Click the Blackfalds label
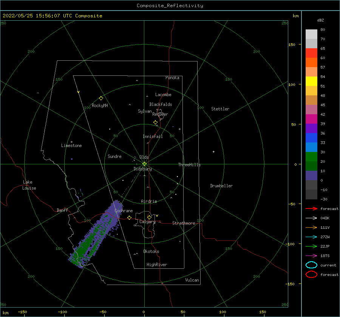 [x=161, y=104]
